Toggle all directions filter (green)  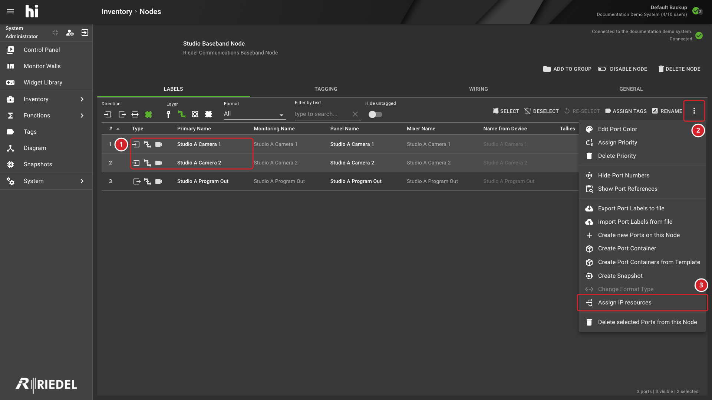tap(148, 114)
